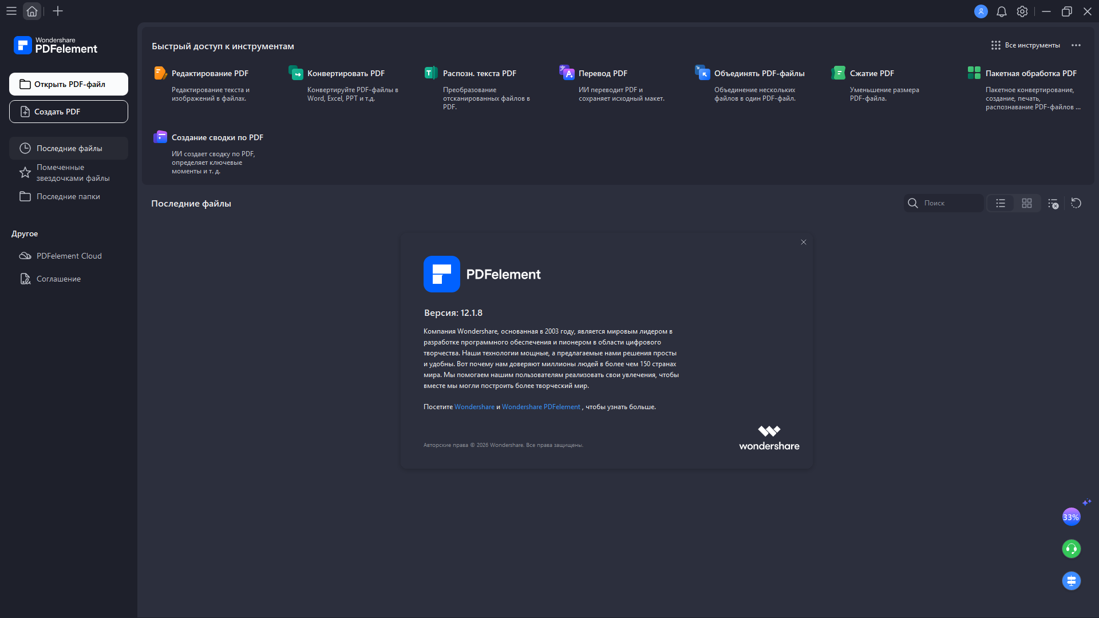Open the hamburger main menu
This screenshot has height=618, width=1099.
coord(11,11)
